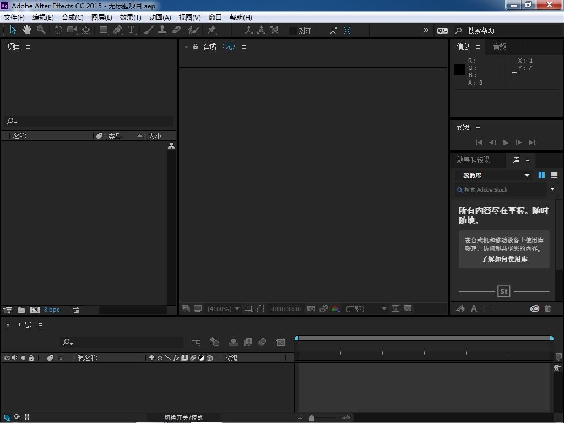Select the Puppet Pin tool
The width and height of the screenshot is (564, 423).
coord(212,30)
